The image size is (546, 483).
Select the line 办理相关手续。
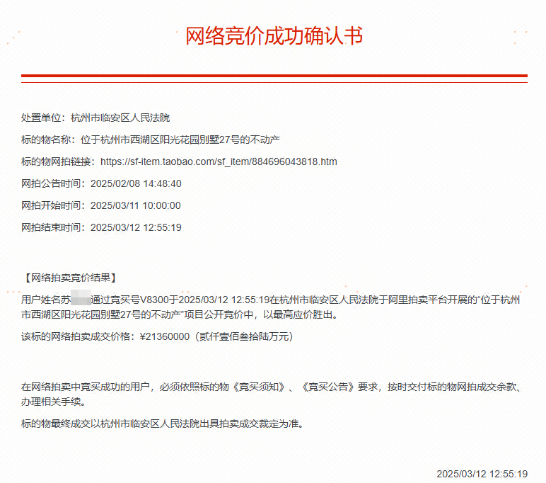[54, 402]
